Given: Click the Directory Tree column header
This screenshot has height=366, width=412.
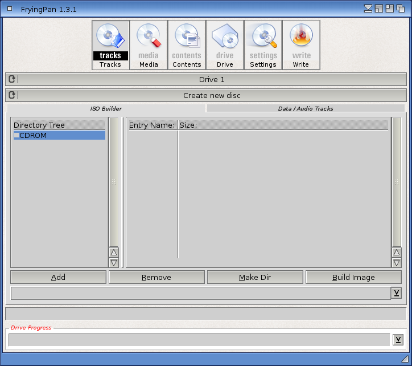Looking at the screenshot, I should pos(59,125).
